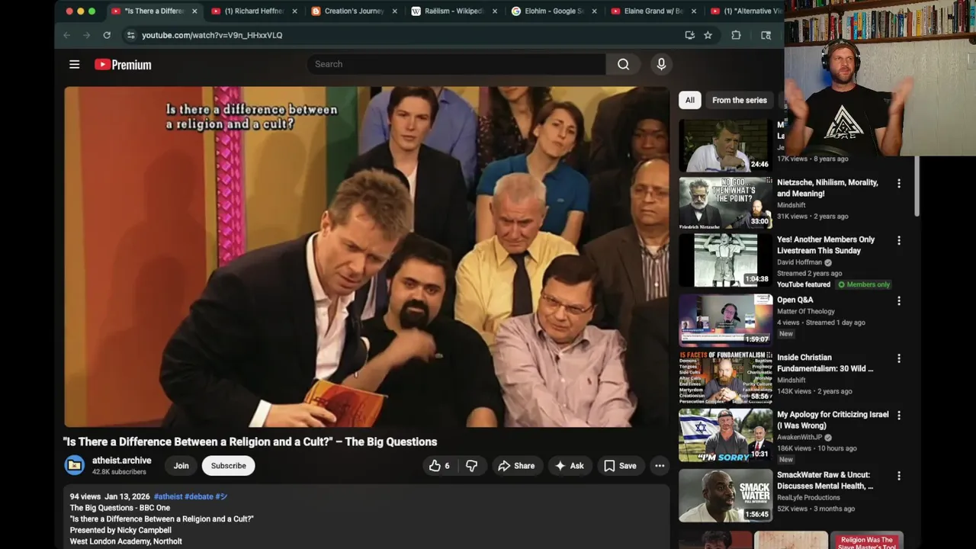Screen dimensions: 976x549
Task: Go back with browser back arrow
Action: pyautogui.click(x=66, y=35)
